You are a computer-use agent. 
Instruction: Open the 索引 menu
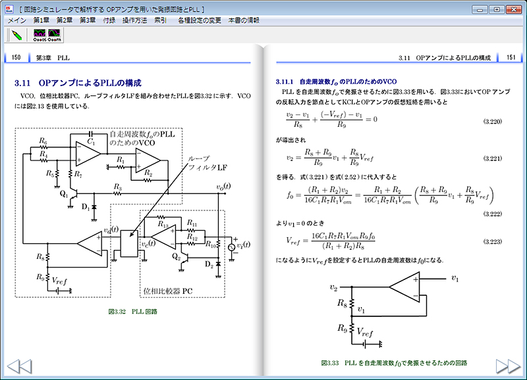(x=160, y=20)
